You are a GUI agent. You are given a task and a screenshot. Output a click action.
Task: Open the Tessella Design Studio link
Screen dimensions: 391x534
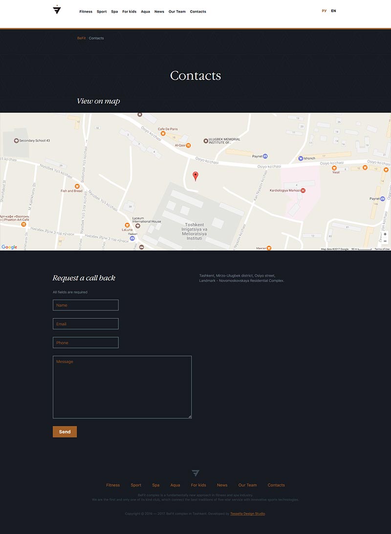click(x=247, y=514)
